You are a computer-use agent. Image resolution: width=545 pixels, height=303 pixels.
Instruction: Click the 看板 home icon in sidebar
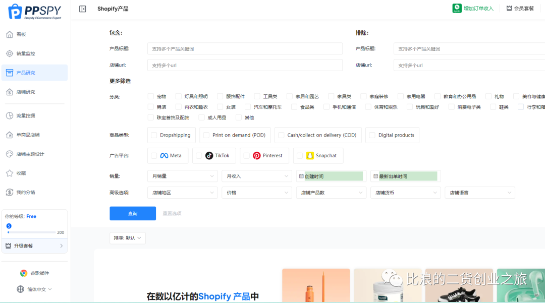pyautogui.click(x=10, y=34)
